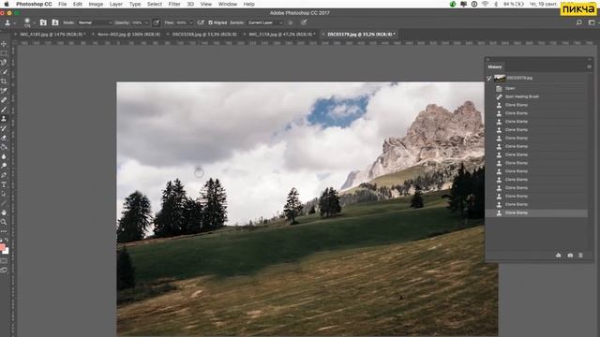600x337 pixels.
Task: Select the snapshot thumbnail in History panel
Action: point(500,78)
